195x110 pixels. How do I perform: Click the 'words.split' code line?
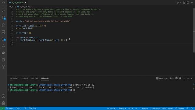[31, 26]
